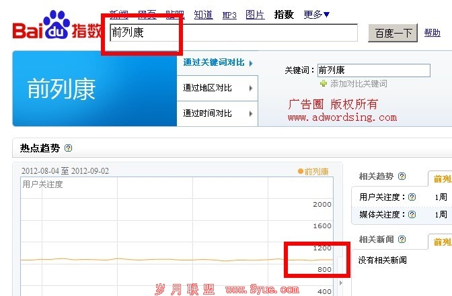Open the 更多 dropdown menu
Image resolution: width=452 pixels, height=296 pixels.
click(x=316, y=14)
